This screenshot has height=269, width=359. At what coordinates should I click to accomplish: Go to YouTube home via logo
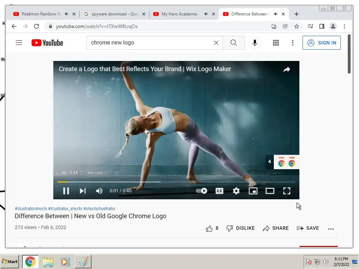click(x=47, y=43)
